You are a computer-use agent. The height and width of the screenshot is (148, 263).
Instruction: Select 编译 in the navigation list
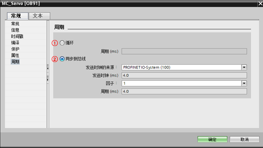pos(15,43)
